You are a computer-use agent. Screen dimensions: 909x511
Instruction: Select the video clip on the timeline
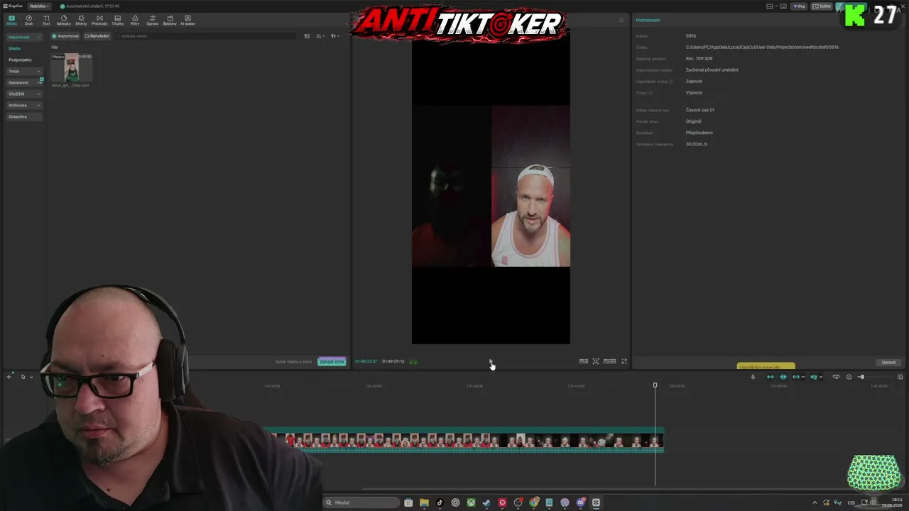tap(464, 440)
